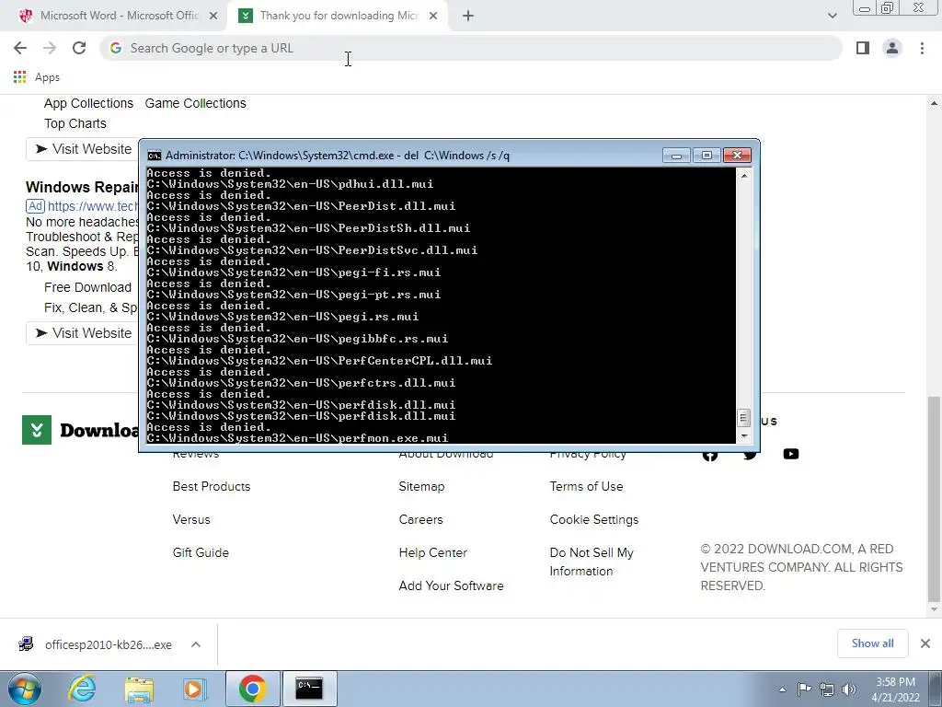The height and width of the screenshot is (707, 942).
Task: Open the YouTube social icon
Action: click(790, 454)
